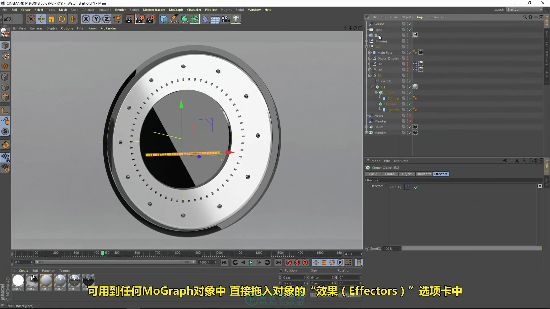Activate the Rotate tool
The image size is (550, 309).
[62, 19]
